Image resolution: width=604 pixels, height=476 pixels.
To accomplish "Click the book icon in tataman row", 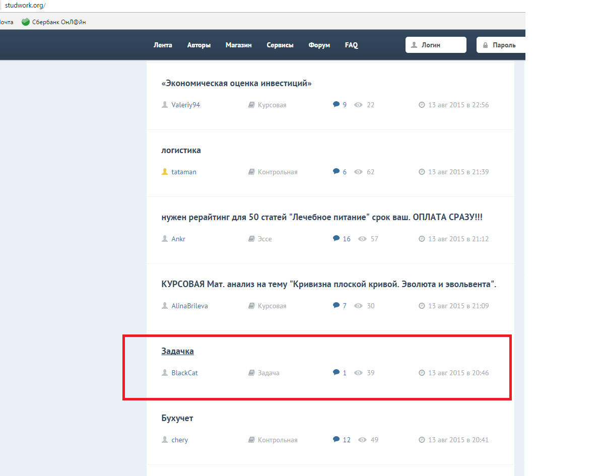I will tap(251, 172).
